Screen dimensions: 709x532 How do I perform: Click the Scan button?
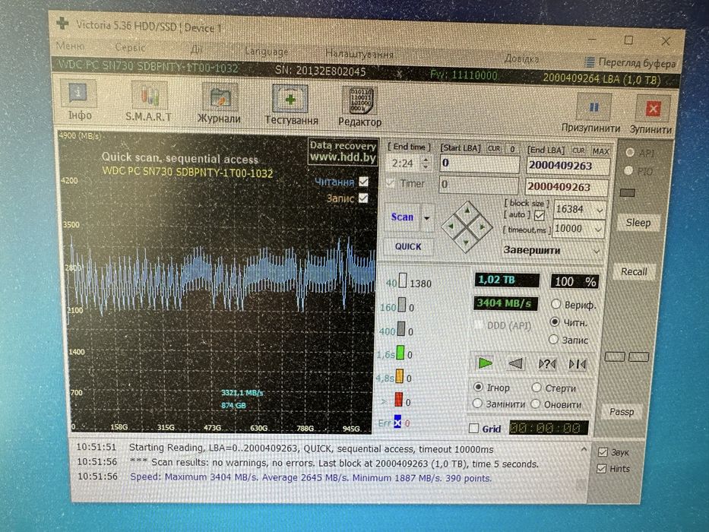click(402, 217)
